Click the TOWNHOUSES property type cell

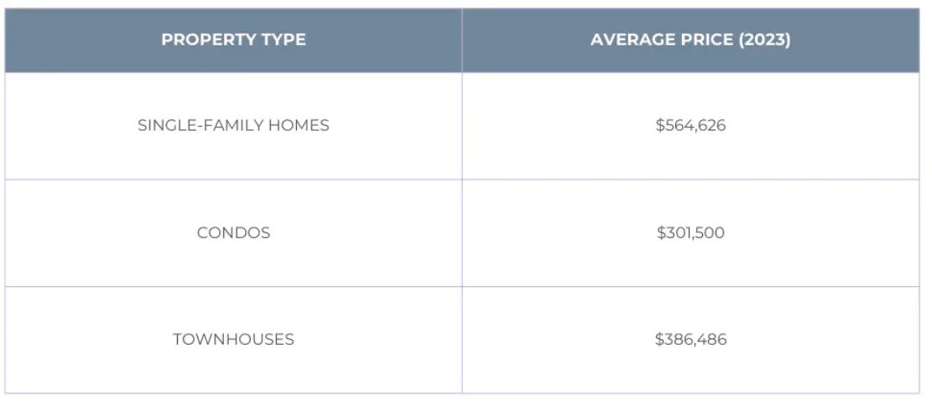233,340
